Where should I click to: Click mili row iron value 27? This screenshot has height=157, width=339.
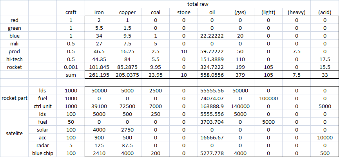click(99, 43)
